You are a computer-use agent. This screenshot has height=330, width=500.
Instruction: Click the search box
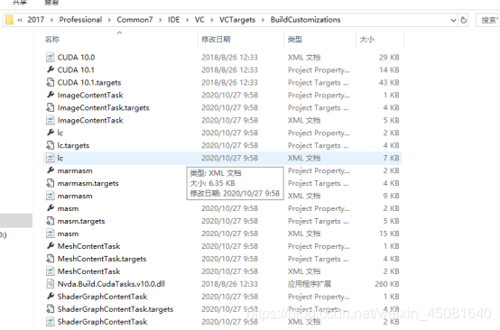[x=488, y=20]
